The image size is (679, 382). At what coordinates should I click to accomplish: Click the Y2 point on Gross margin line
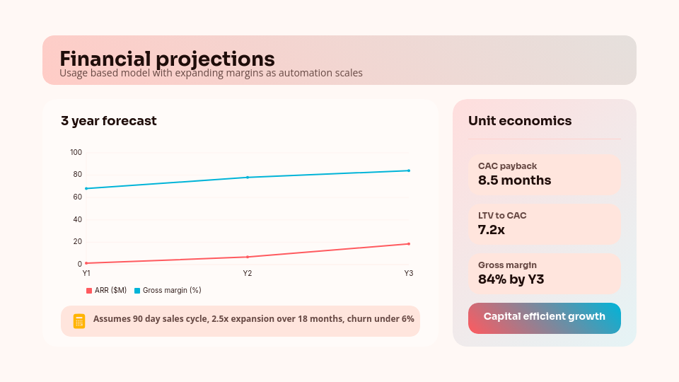pyautogui.click(x=248, y=177)
